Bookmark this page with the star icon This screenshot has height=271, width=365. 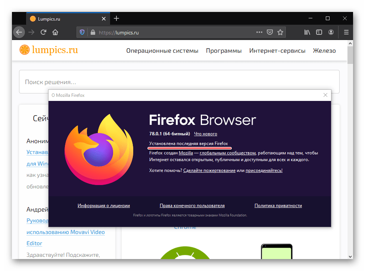pos(280,33)
